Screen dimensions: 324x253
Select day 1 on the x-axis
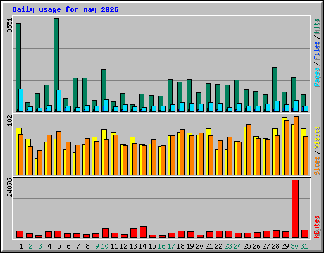pos(21,246)
